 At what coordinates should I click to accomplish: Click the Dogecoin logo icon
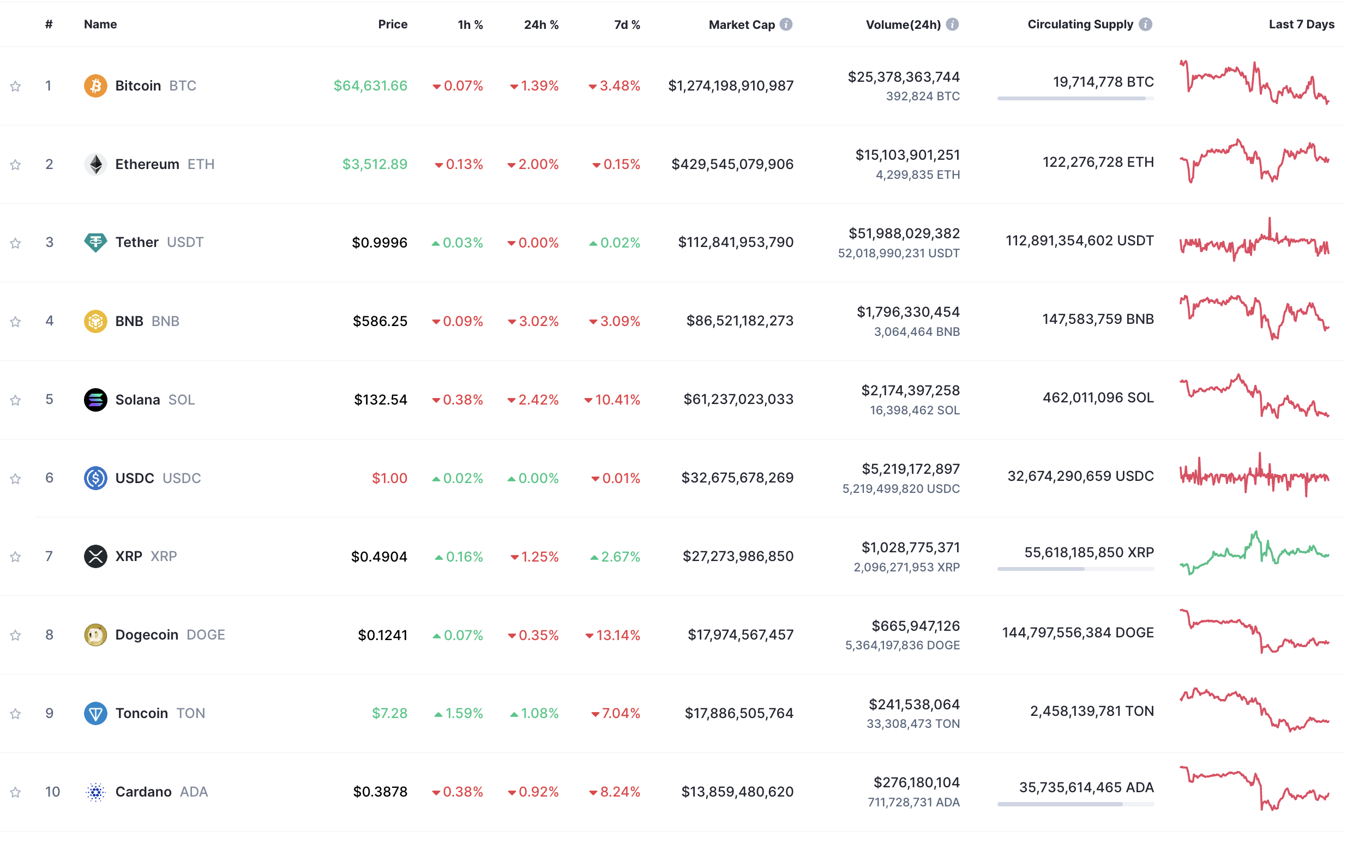pyautogui.click(x=95, y=635)
